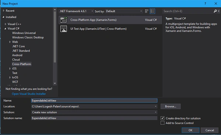This screenshot has width=221, height=135.
Task: Switch to small icons grid view
Action: (x=147, y=11)
